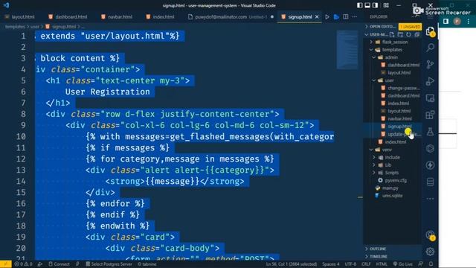Show additional views ellipsis in activity bar
Viewport: 476px width, 268px height.
tap(430, 199)
